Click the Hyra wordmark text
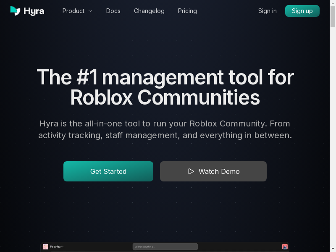Viewport: 336px width, 252px height. (x=34, y=11)
